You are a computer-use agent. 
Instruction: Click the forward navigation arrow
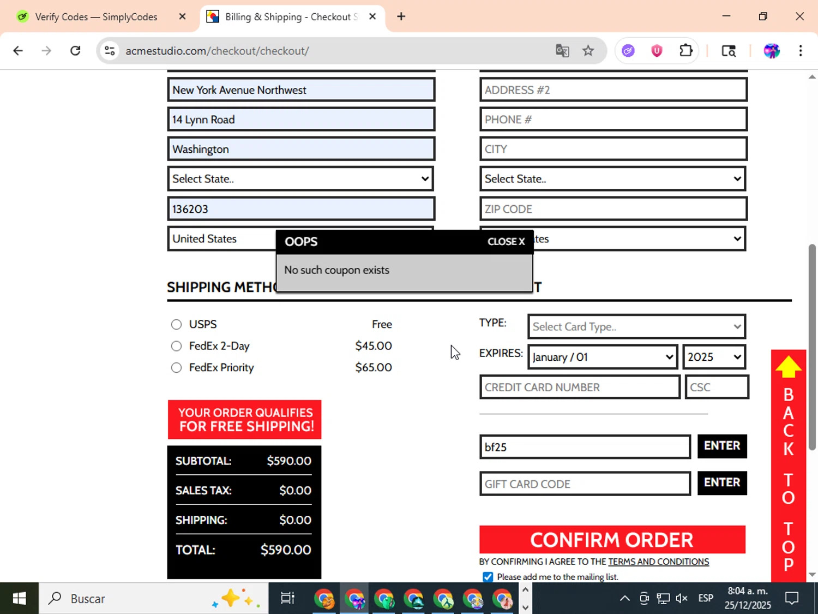pyautogui.click(x=46, y=51)
